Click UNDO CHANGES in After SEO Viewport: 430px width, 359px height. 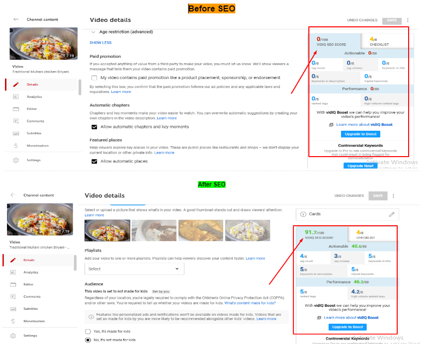tap(349, 196)
